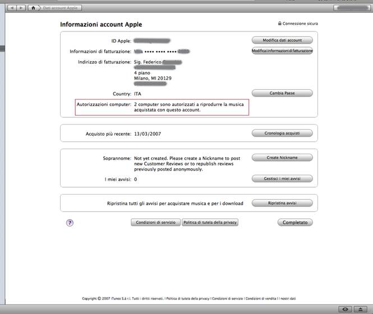
Task: Click the purchase date 13/03/2007
Action: click(148, 134)
